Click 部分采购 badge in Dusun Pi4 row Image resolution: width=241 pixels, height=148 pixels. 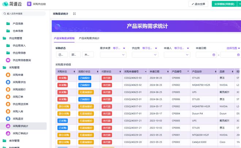coord(64,113)
